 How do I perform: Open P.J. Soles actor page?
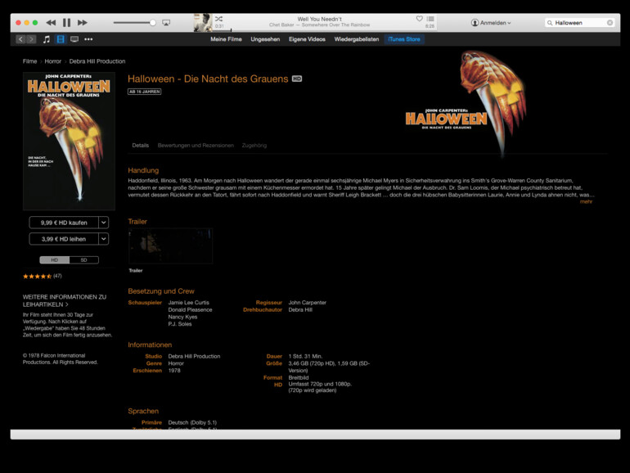pyautogui.click(x=180, y=324)
